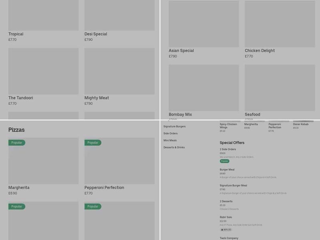Image resolution: width=320 pixels, height=240 pixels.
Task: Navigate to Desserts & Drinks category
Action: (x=174, y=148)
